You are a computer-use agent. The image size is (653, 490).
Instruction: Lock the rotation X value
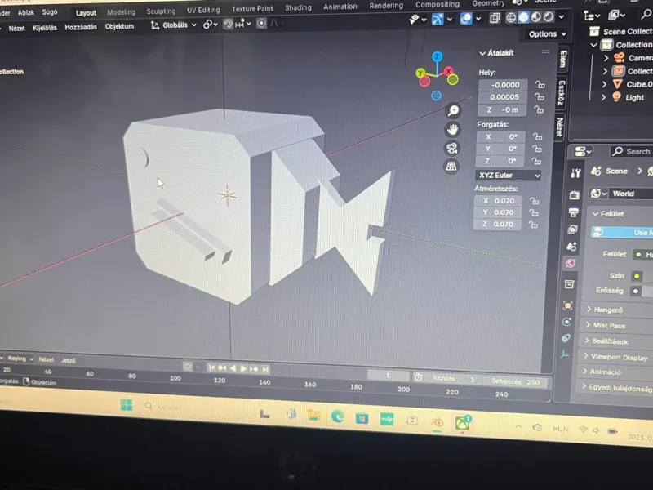click(x=538, y=136)
